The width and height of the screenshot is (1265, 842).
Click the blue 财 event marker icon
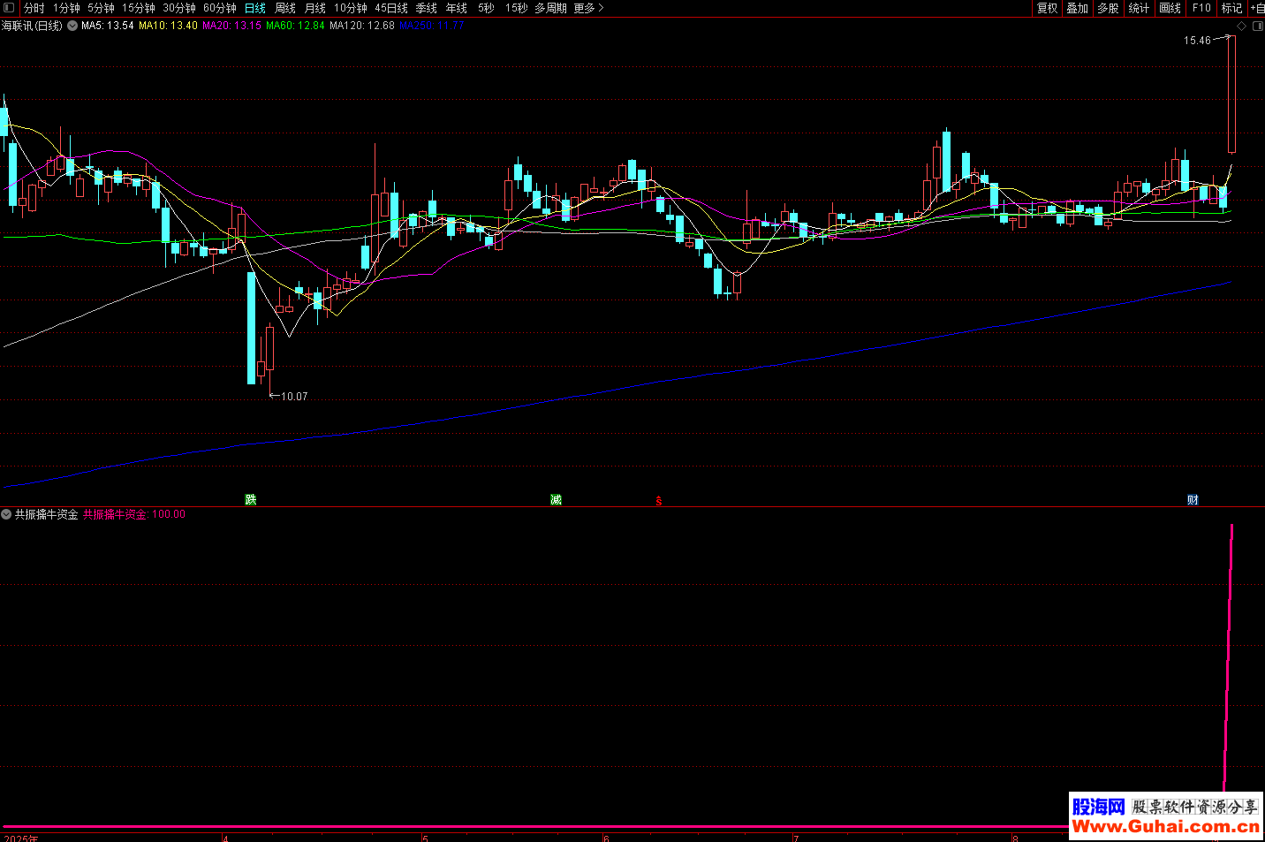point(1193,500)
